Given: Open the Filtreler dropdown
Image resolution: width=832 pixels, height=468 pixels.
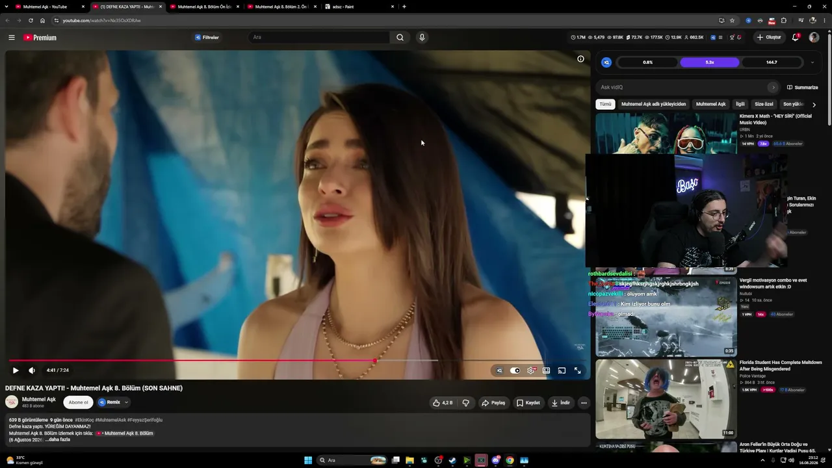Looking at the screenshot, I should pos(207,38).
